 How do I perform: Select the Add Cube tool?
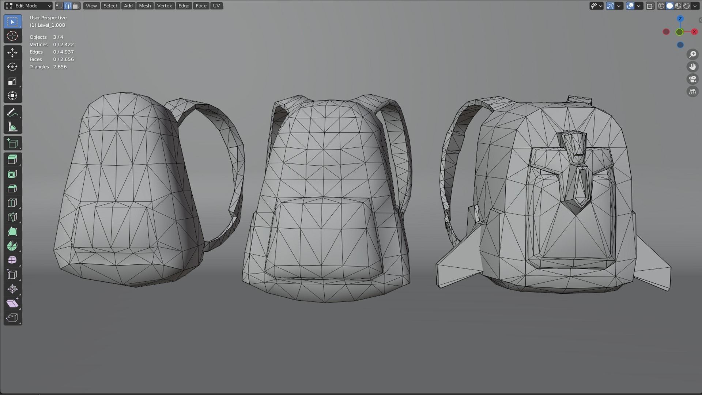(12, 143)
